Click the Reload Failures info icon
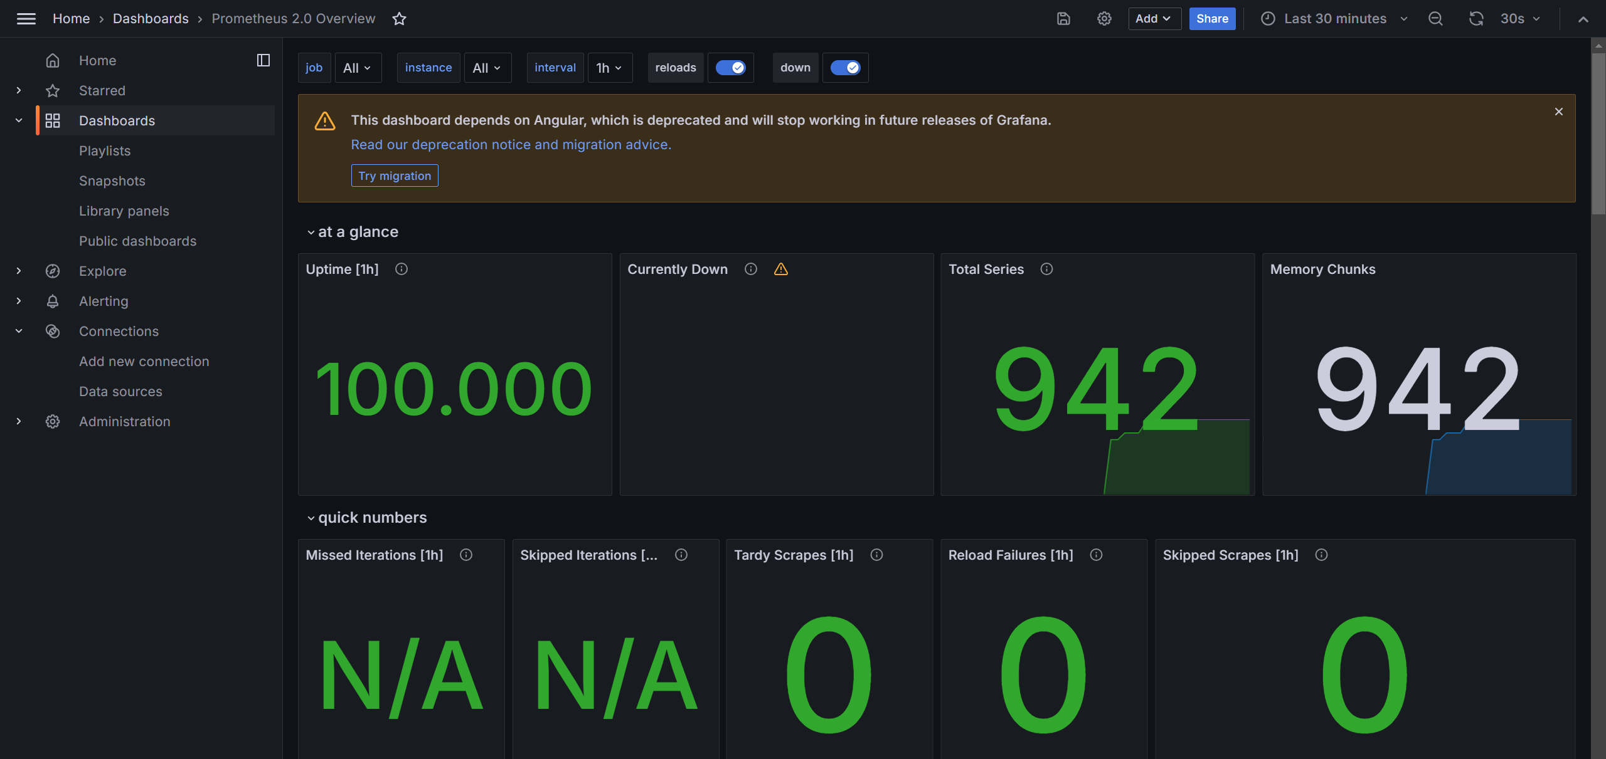The image size is (1606, 759). coord(1096,555)
